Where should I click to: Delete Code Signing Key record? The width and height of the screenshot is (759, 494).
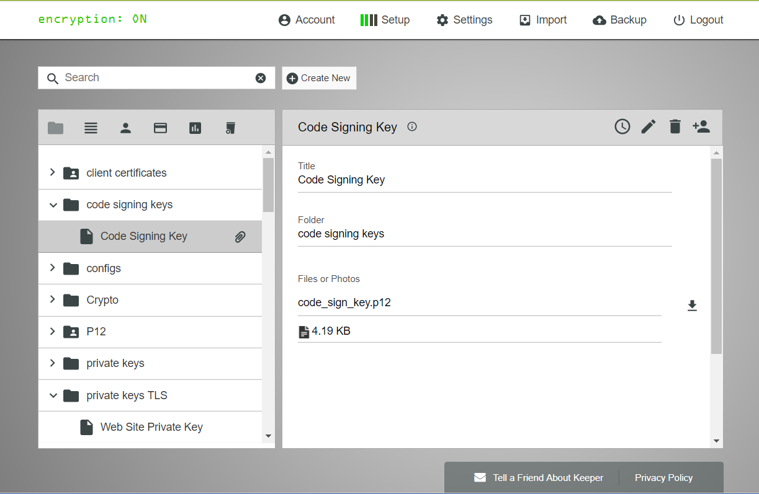click(x=675, y=127)
